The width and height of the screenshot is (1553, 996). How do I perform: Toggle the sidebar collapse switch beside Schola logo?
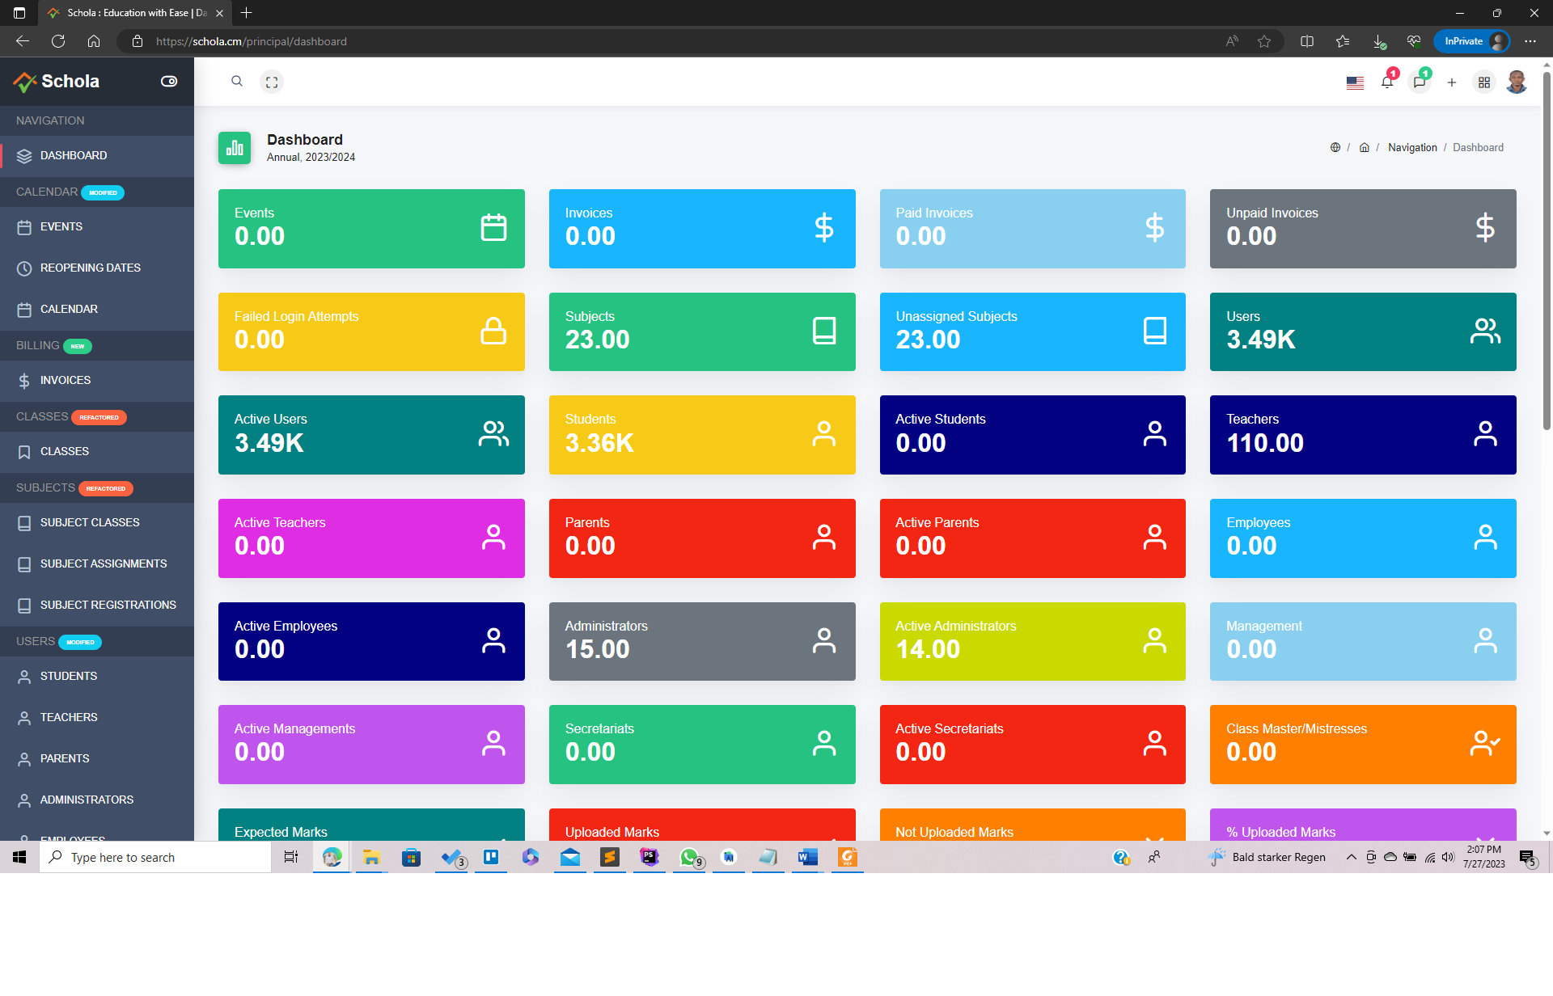(x=169, y=81)
